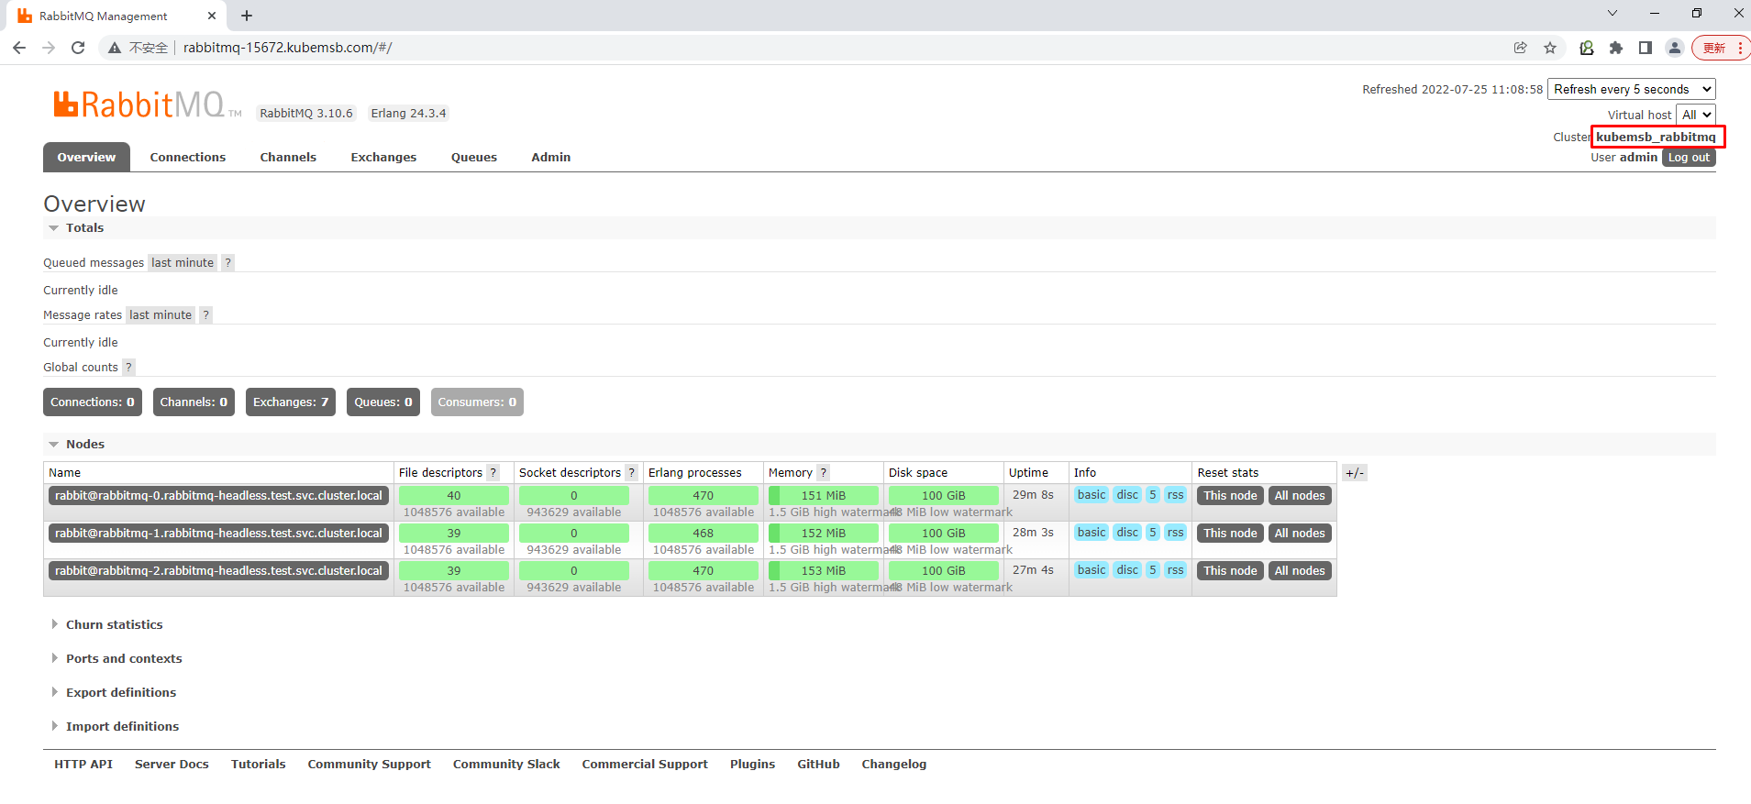1751x804 pixels.
Task: Reset stats for This node on rabbitmq-2
Action: [1230, 571]
